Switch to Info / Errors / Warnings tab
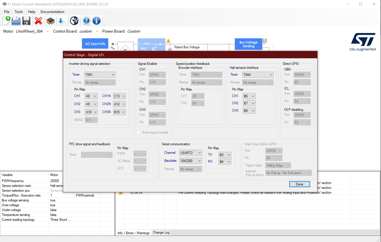 coord(133,233)
